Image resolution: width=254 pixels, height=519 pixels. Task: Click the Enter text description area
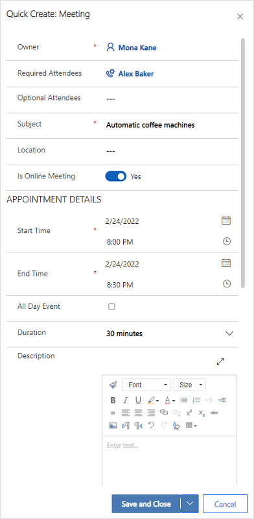click(x=169, y=461)
